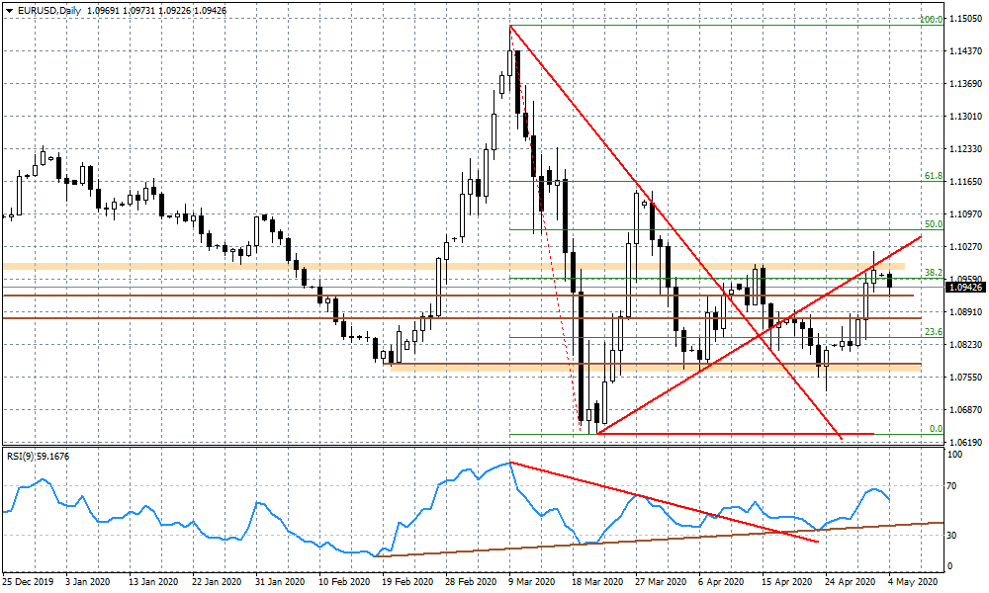
Task: Click price axis value 1.06190
Action: pos(965,442)
